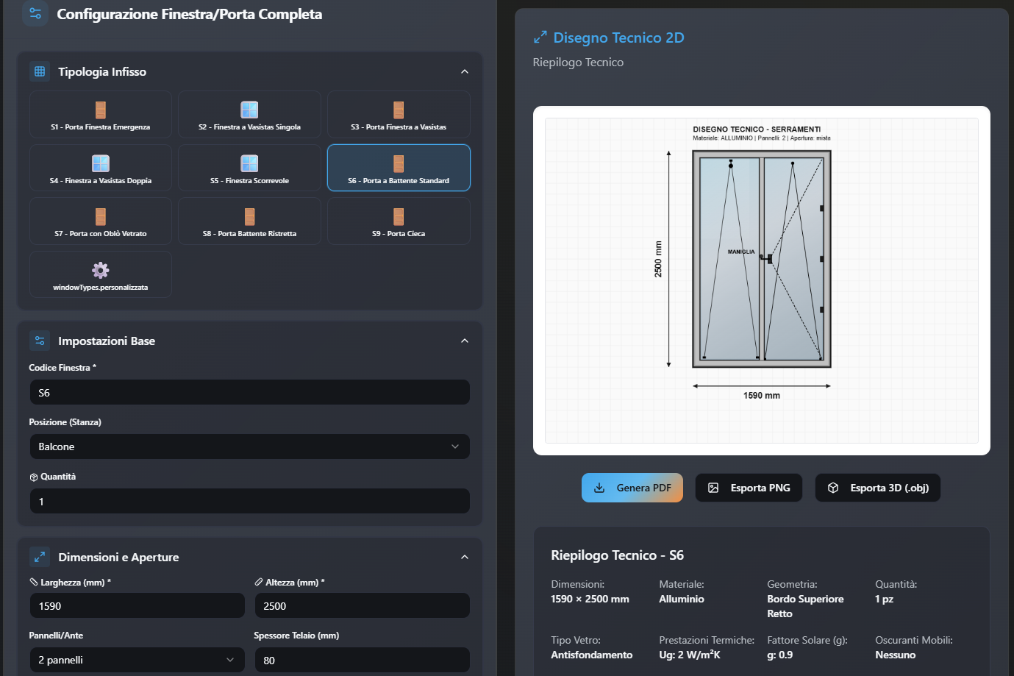This screenshot has width=1014, height=676.
Task: Export drawing with Esporta PNG
Action: point(749,488)
